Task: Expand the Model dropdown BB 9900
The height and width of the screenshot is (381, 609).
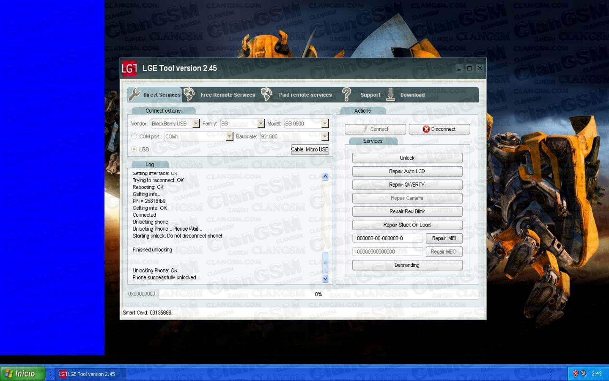Action: [x=325, y=123]
